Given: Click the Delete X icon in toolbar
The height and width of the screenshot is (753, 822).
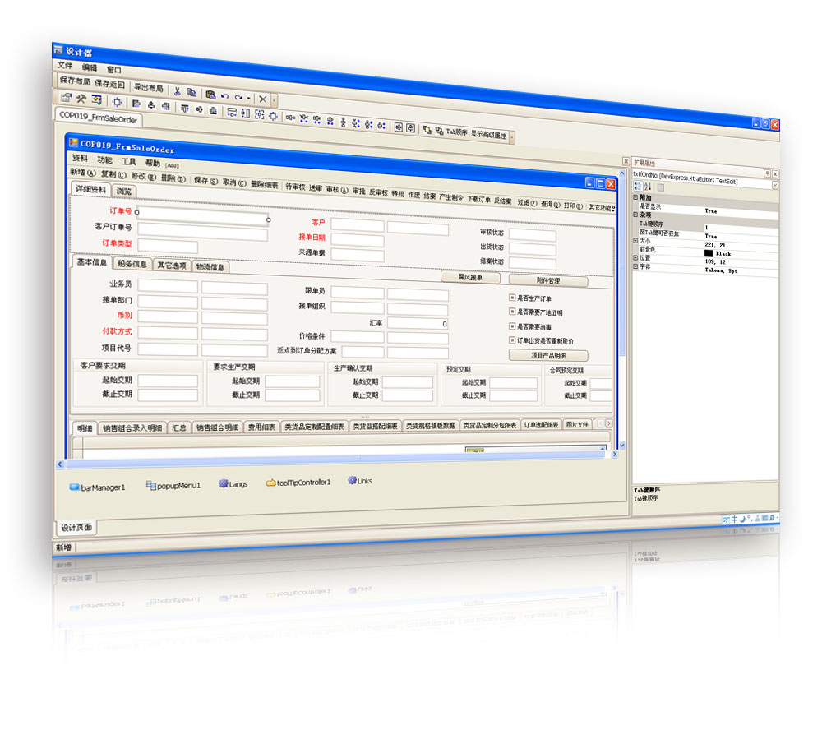Looking at the screenshot, I should (x=262, y=99).
